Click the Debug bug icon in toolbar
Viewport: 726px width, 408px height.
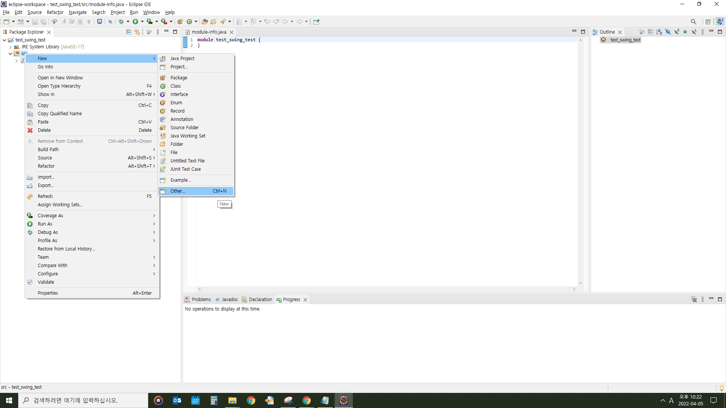pyautogui.click(x=121, y=22)
